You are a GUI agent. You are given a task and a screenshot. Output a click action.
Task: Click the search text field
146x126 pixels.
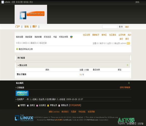(x=110, y=27)
